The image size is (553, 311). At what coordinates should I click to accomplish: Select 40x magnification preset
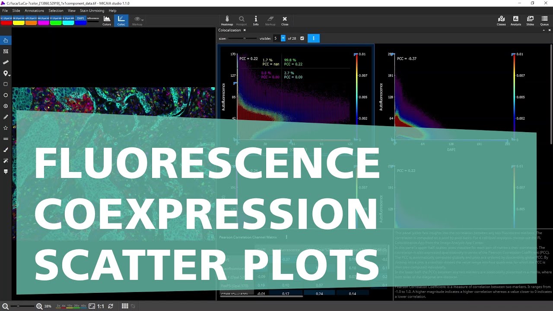tap(83, 306)
